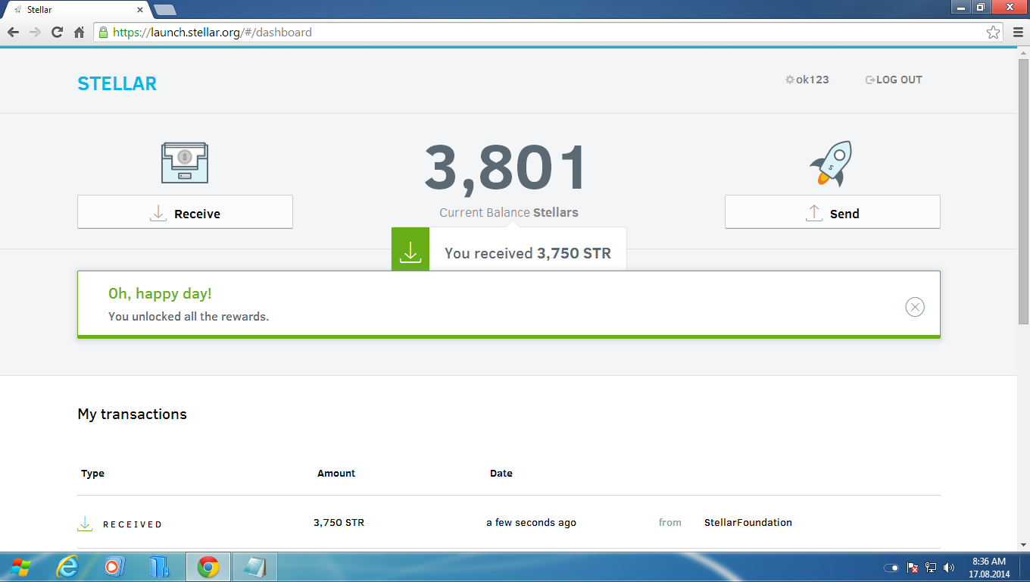The image size is (1030, 582).
Task: Click the RECEIVED transaction type label
Action: tap(133, 524)
